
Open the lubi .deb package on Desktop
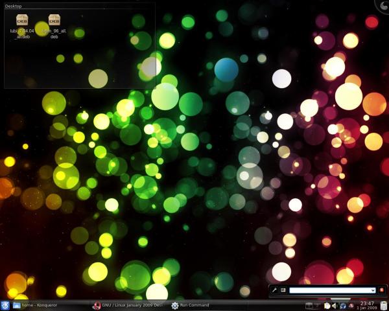[x=22, y=27]
